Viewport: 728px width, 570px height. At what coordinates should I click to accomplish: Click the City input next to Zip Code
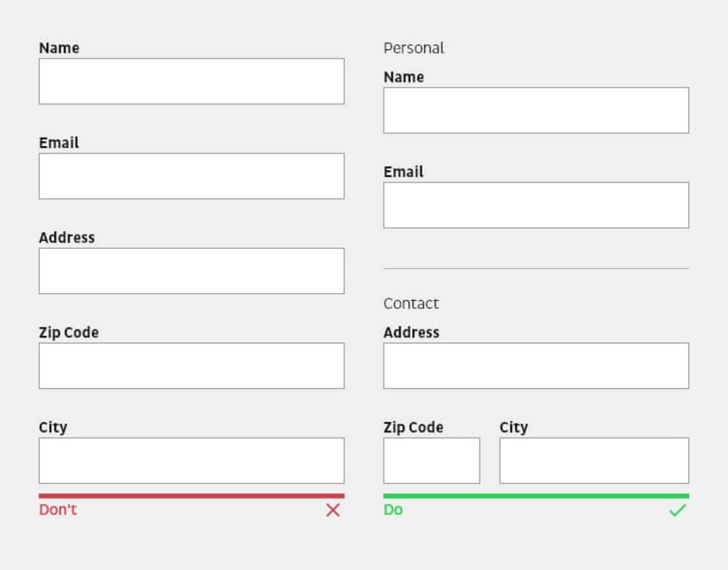(594, 460)
